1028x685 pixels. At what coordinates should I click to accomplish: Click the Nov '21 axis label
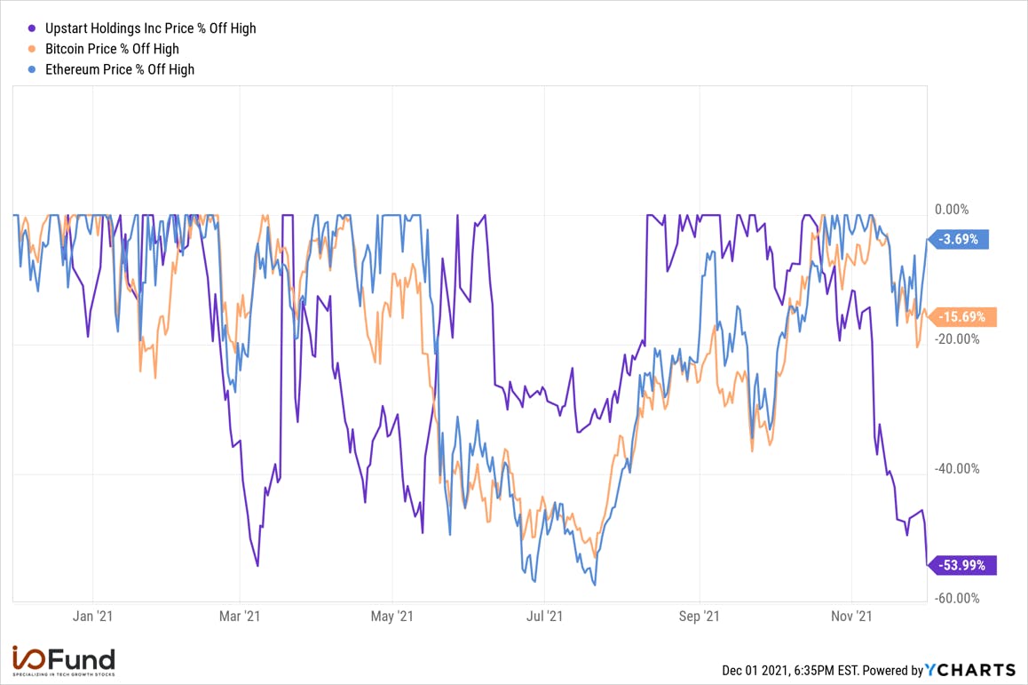(851, 616)
